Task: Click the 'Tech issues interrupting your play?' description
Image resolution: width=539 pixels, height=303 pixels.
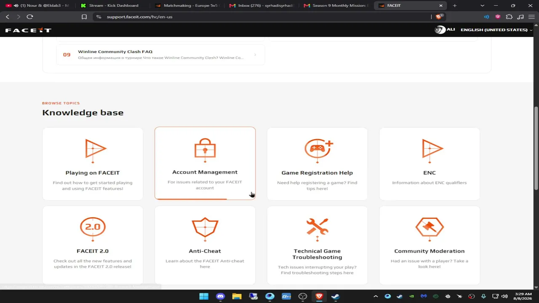Action: [317, 270]
